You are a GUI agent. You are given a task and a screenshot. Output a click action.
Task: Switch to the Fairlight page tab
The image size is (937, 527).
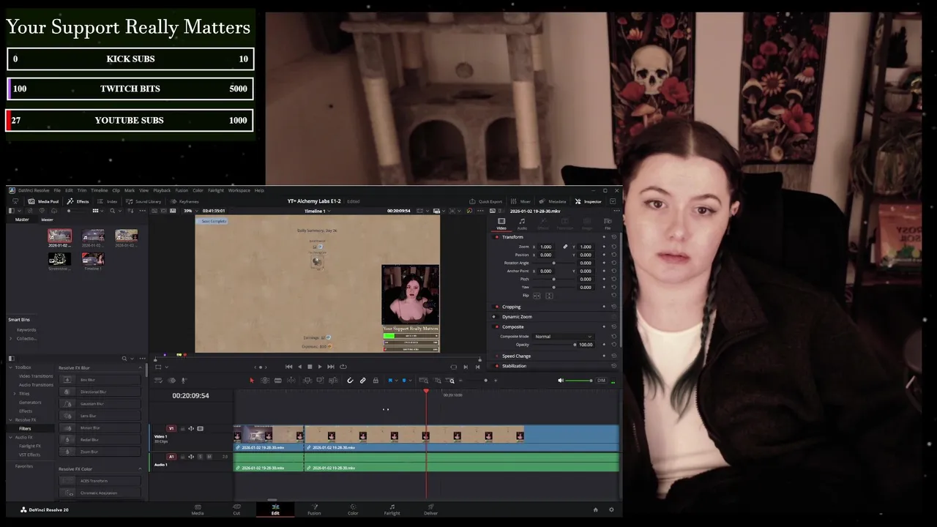[392, 509]
